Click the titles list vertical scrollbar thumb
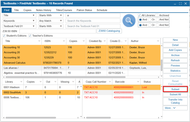The width and height of the screenshot is (190, 122). click(x=162, y=65)
